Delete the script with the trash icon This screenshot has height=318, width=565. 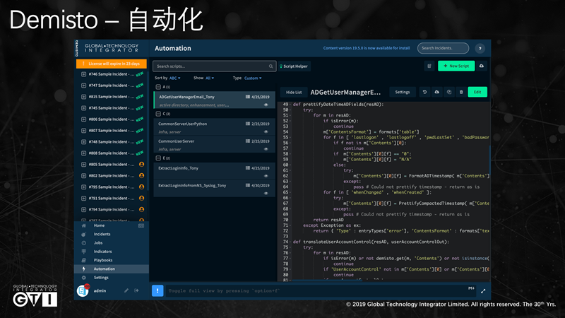(x=461, y=93)
